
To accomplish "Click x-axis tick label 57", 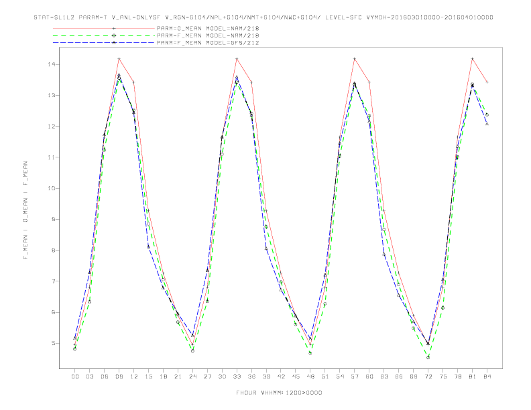I will (x=355, y=377).
